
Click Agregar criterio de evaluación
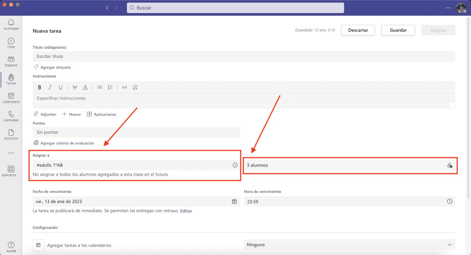pyautogui.click(x=67, y=143)
